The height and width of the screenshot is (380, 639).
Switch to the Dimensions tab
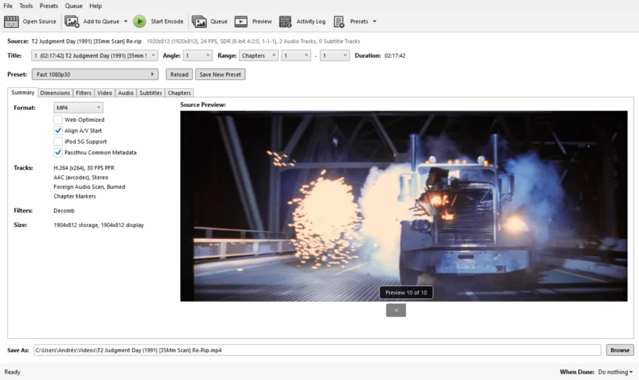[55, 93]
